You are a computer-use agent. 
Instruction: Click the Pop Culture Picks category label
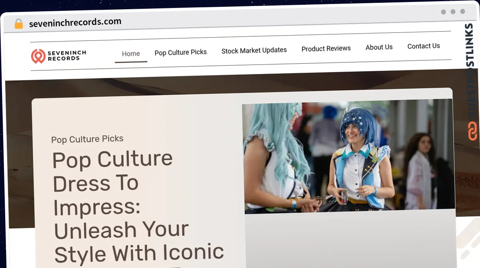pos(87,139)
